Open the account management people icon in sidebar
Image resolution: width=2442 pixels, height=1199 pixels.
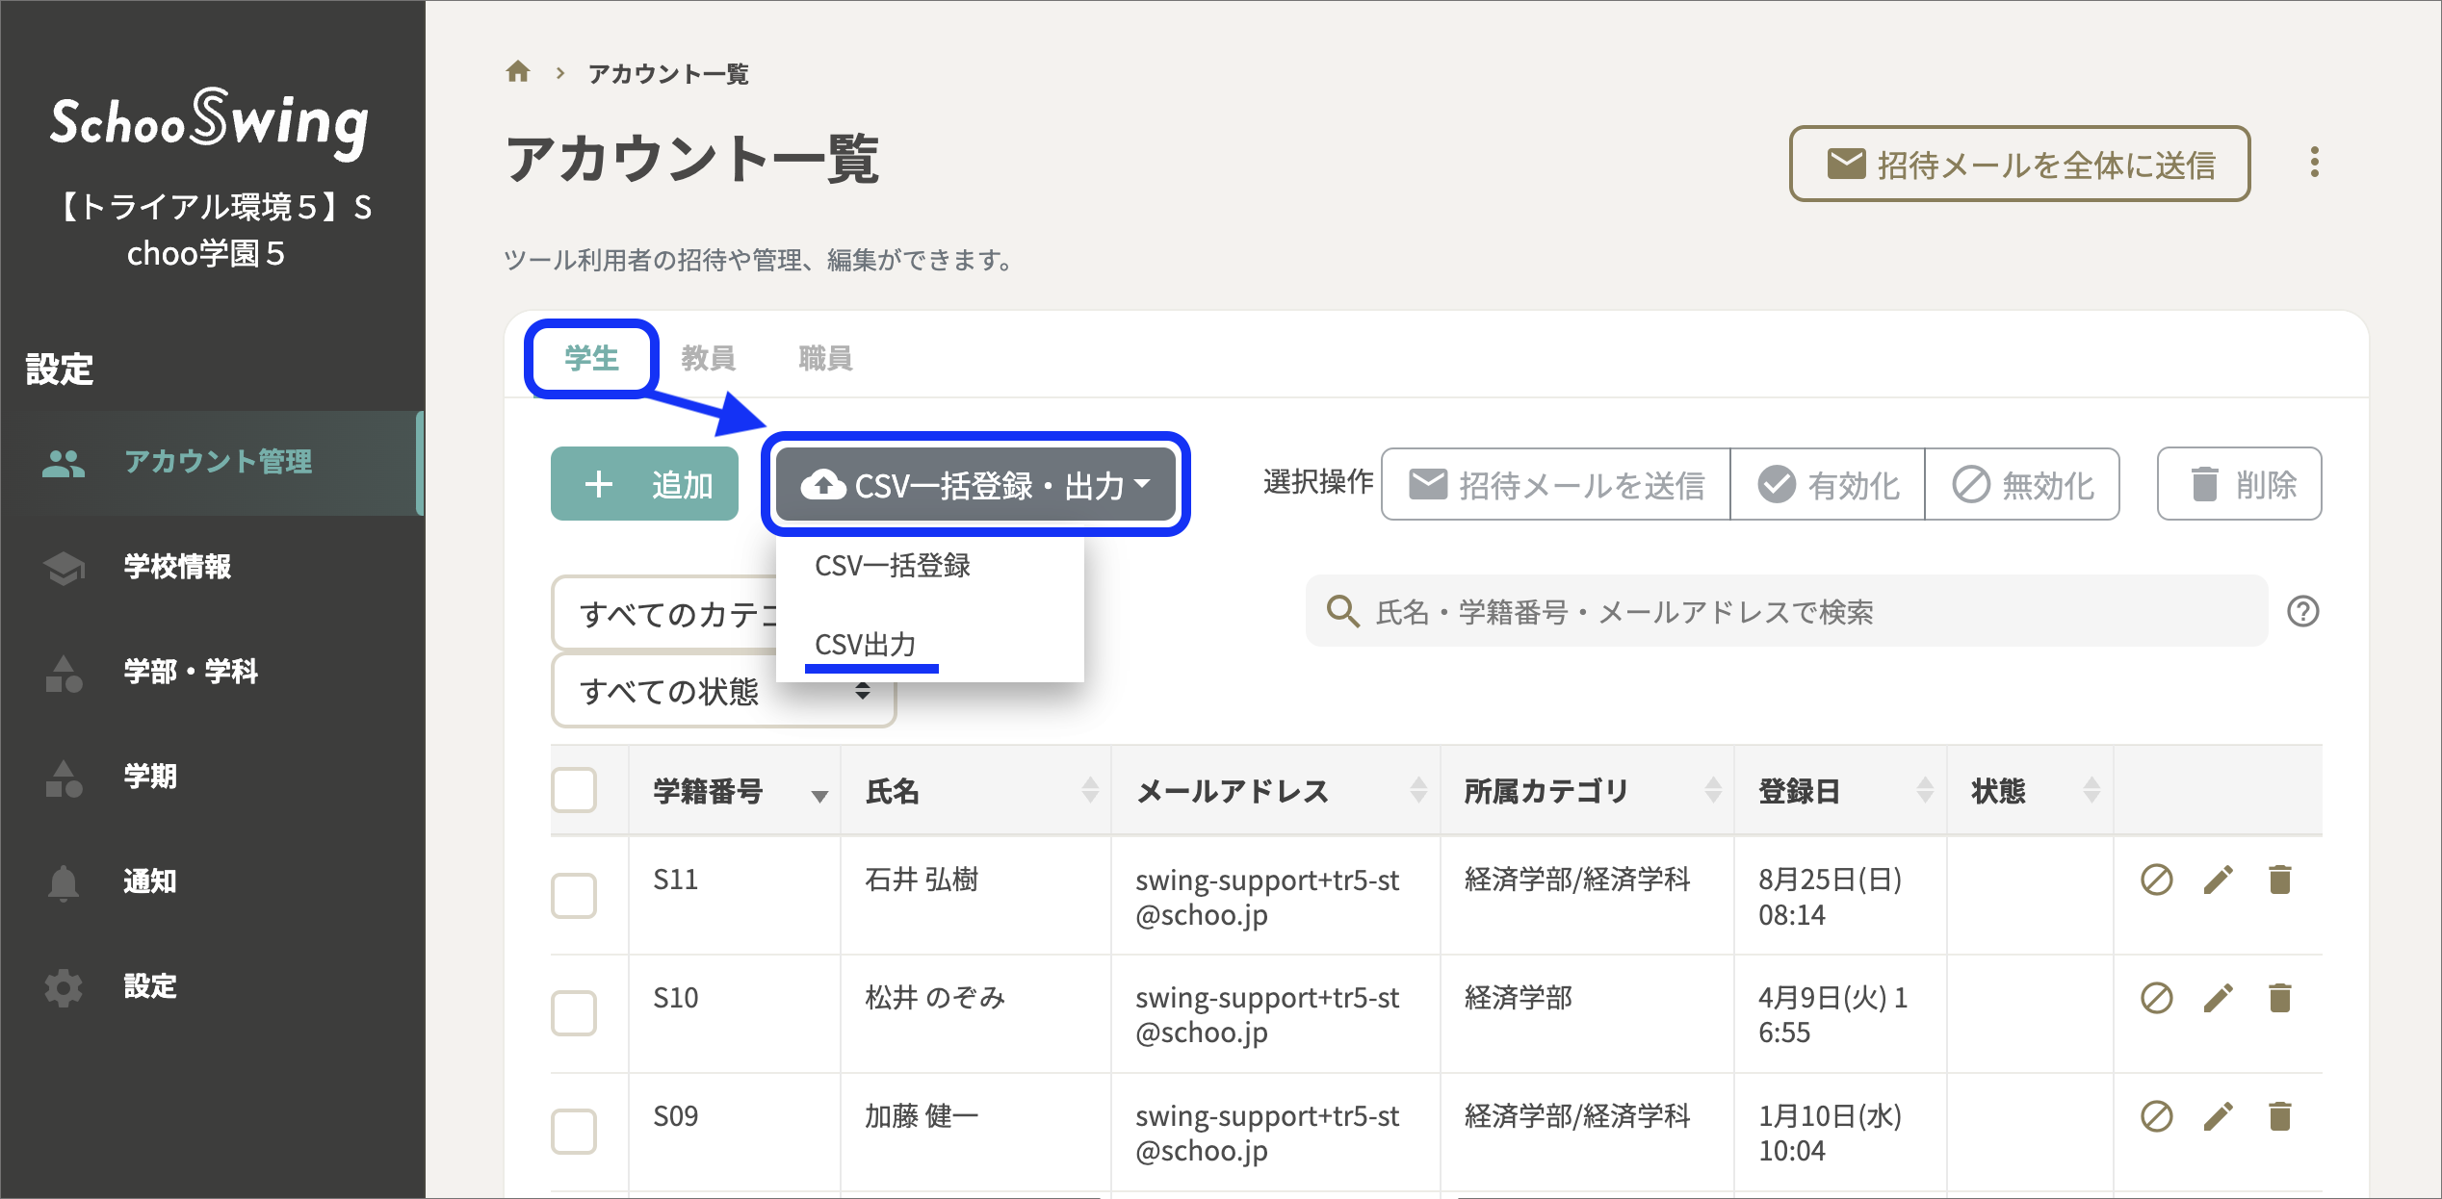pyautogui.click(x=64, y=463)
